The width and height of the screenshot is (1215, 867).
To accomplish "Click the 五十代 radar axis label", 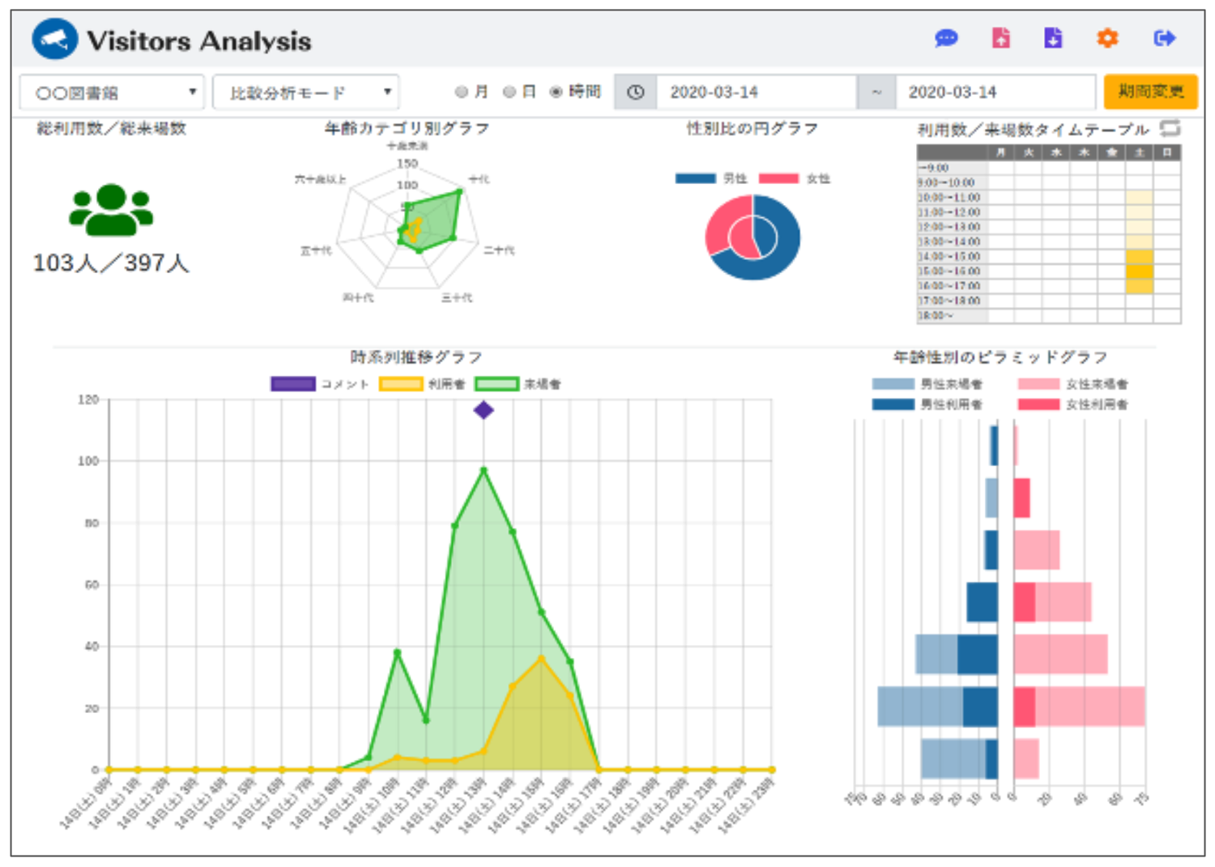I will [x=316, y=250].
